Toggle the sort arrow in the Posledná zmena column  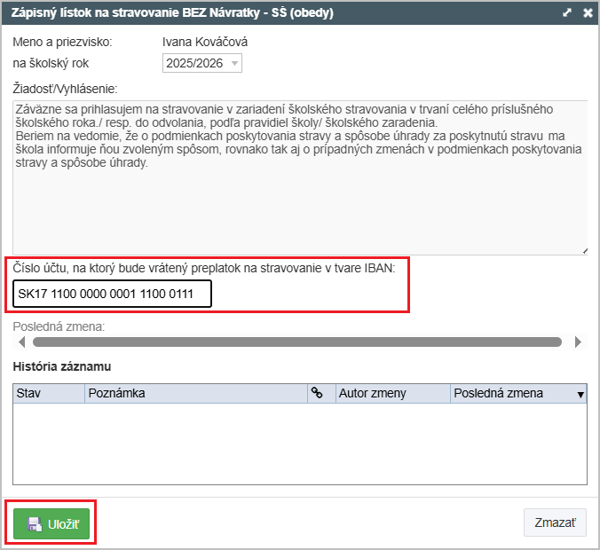click(580, 394)
